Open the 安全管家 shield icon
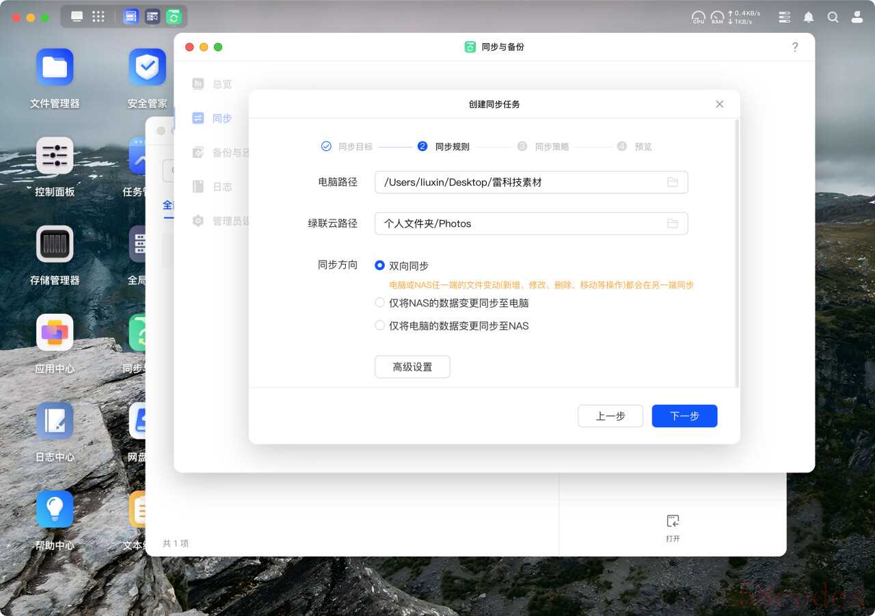 point(147,68)
